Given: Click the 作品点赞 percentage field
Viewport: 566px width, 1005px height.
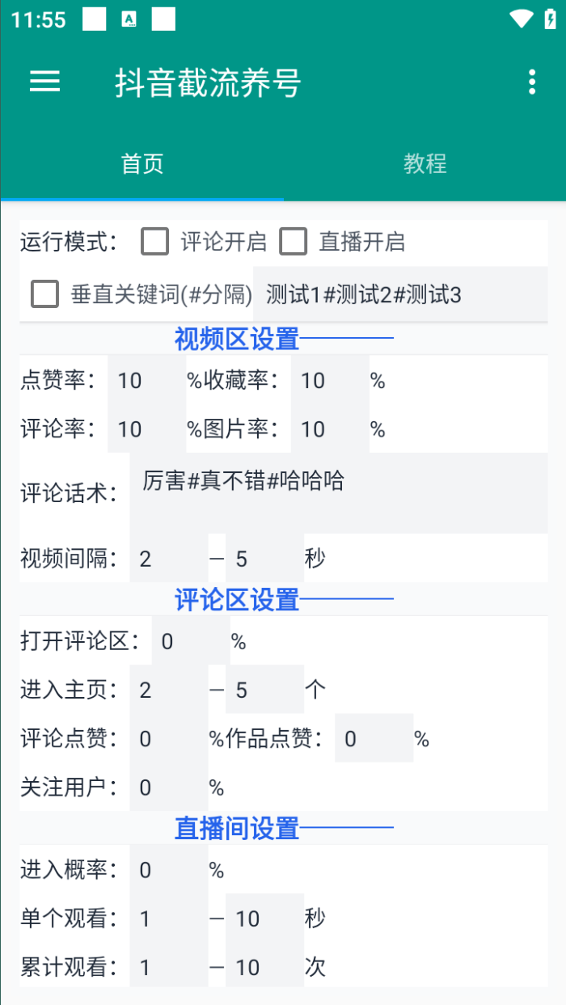Looking at the screenshot, I should pos(374,738).
